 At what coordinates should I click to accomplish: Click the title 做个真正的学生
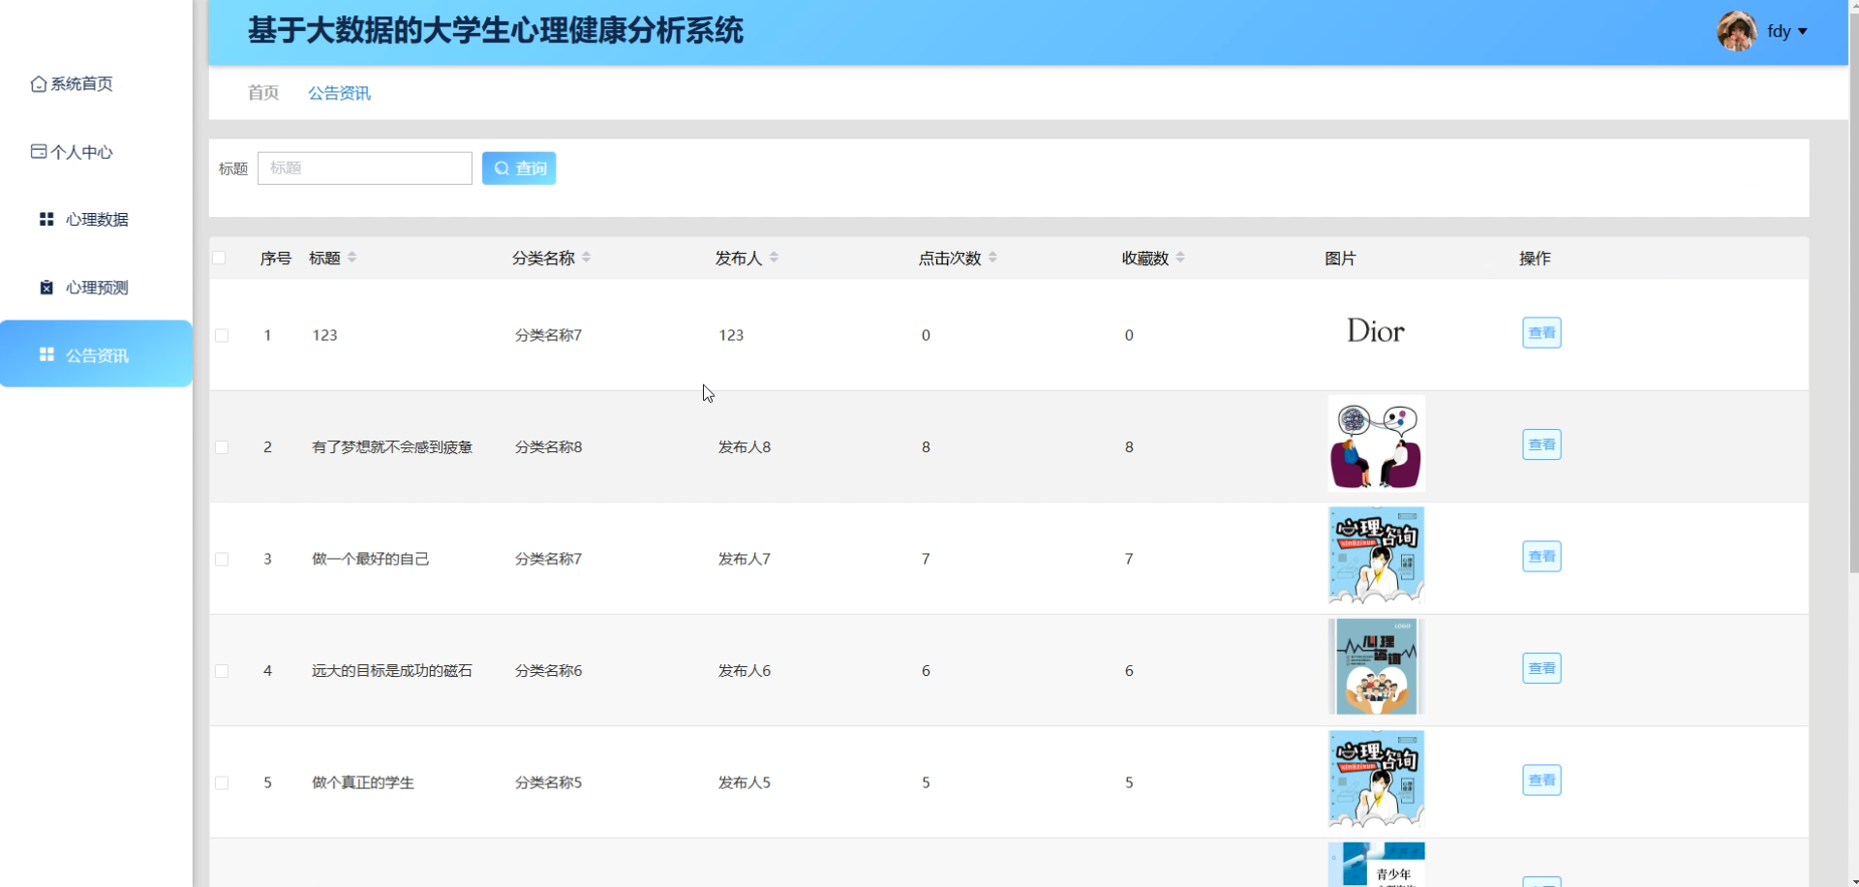(363, 783)
